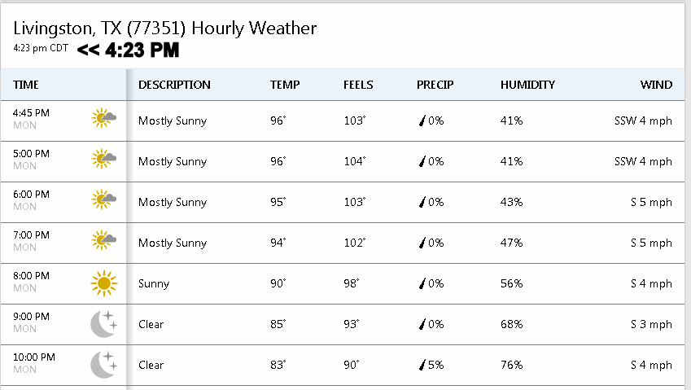Click the mostly sunny icon for 5:00 PM

[x=103, y=160]
